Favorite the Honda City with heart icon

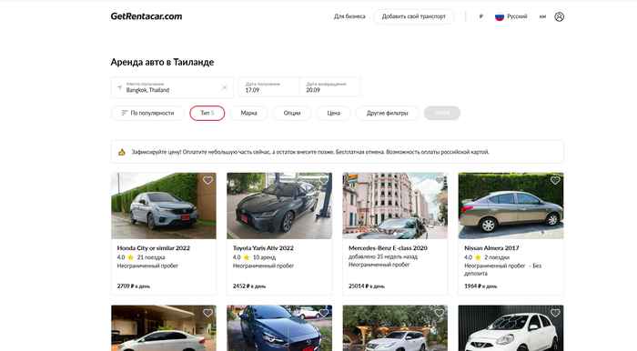pos(207,180)
